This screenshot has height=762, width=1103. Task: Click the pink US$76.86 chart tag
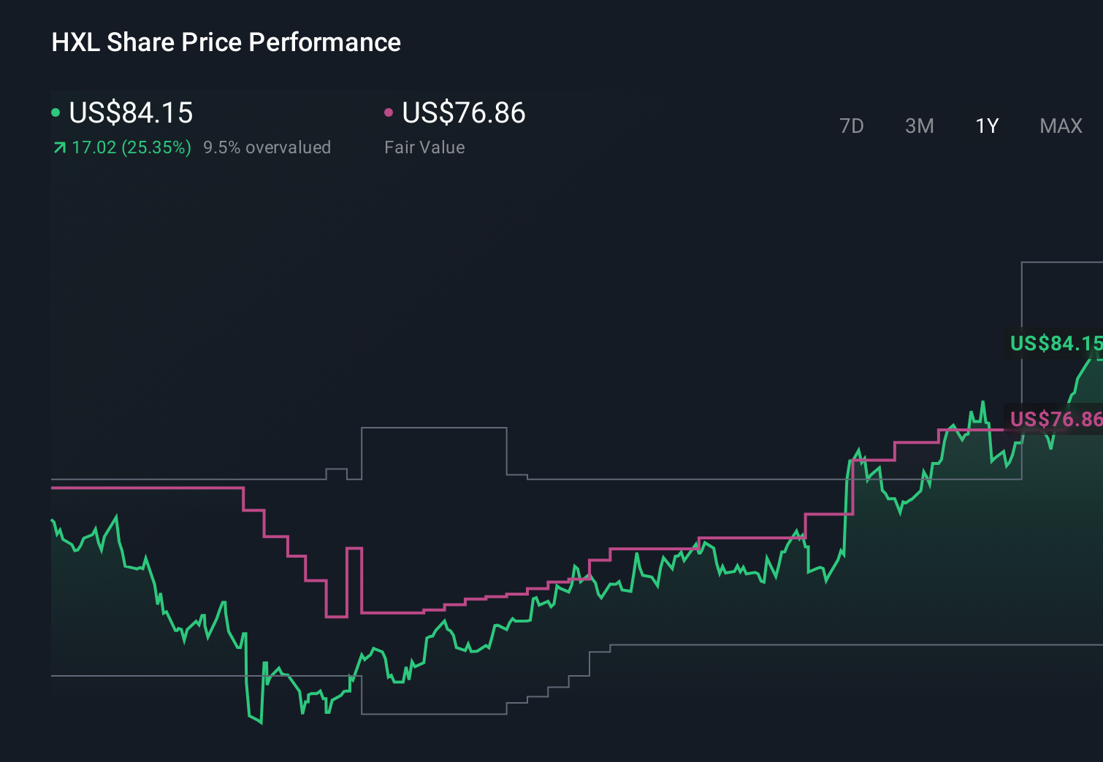pyautogui.click(x=1055, y=419)
